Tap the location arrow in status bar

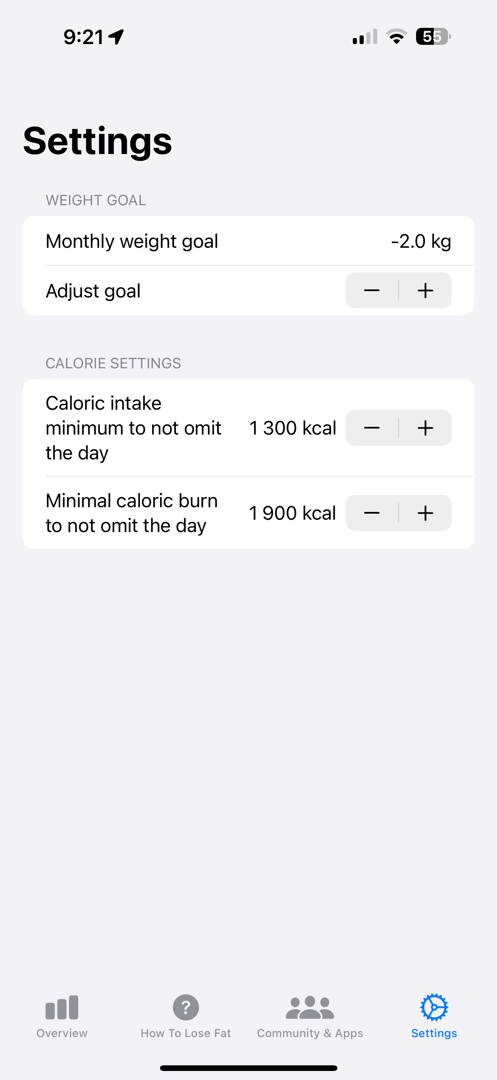(116, 37)
